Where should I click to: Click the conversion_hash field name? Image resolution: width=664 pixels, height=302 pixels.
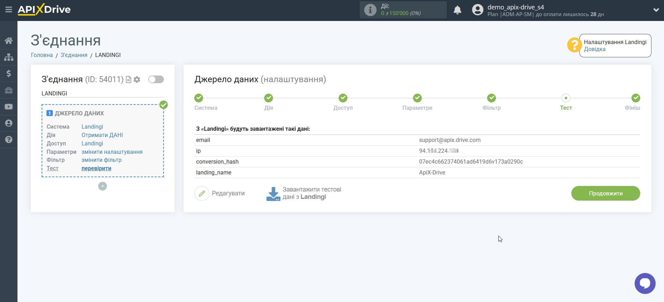[x=217, y=161]
